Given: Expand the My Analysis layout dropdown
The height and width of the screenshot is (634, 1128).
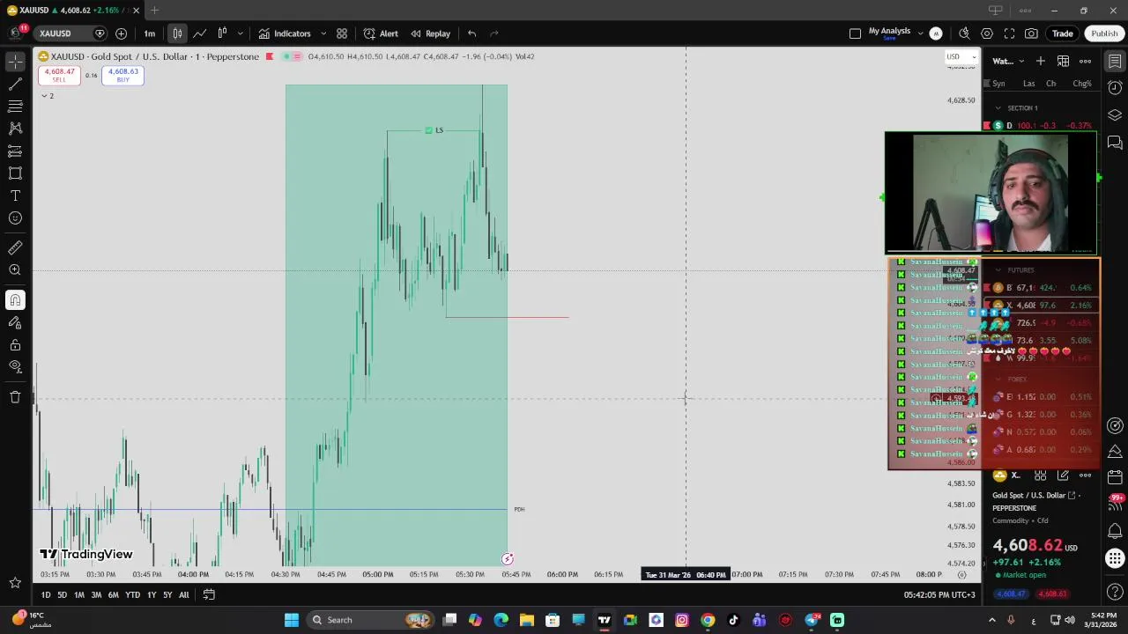Looking at the screenshot, I should click(x=921, y=33).
